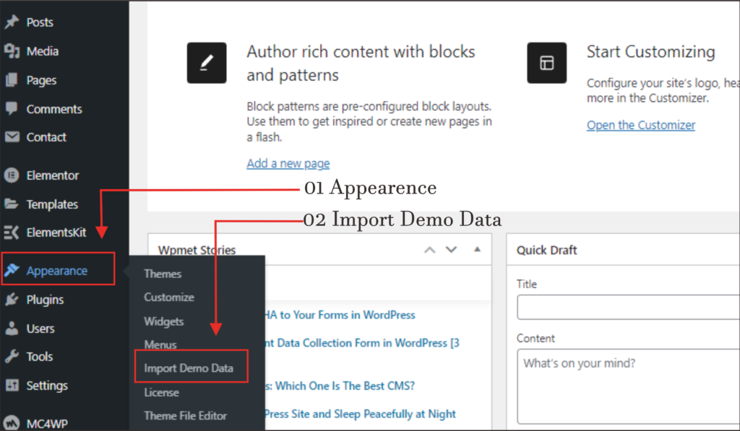
Task: Choose Widgets from Appearance submenu
Action: point(164,321)
